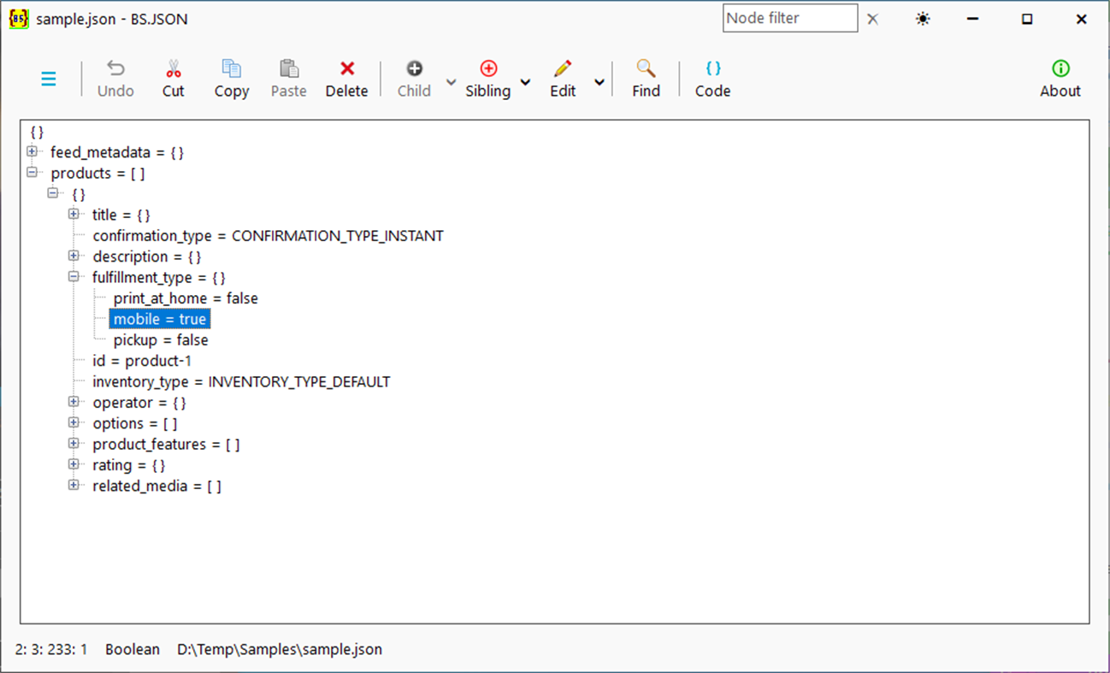Screen dimensions: 1110x673
Task: Select the inventory_type row
Action: click(x=241, y=382)
